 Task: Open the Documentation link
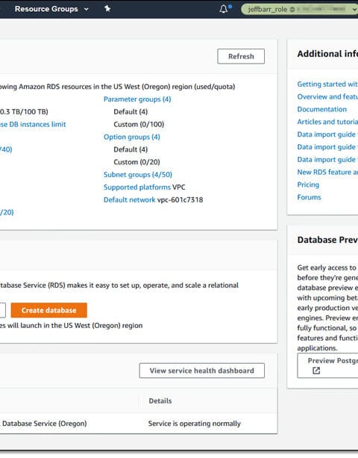[322, 109]
